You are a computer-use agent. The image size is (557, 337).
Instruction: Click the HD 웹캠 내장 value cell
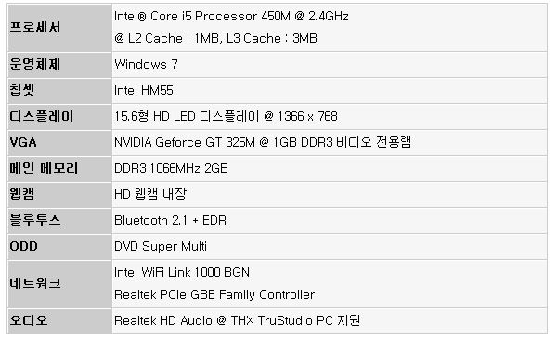tap(330, 194)
